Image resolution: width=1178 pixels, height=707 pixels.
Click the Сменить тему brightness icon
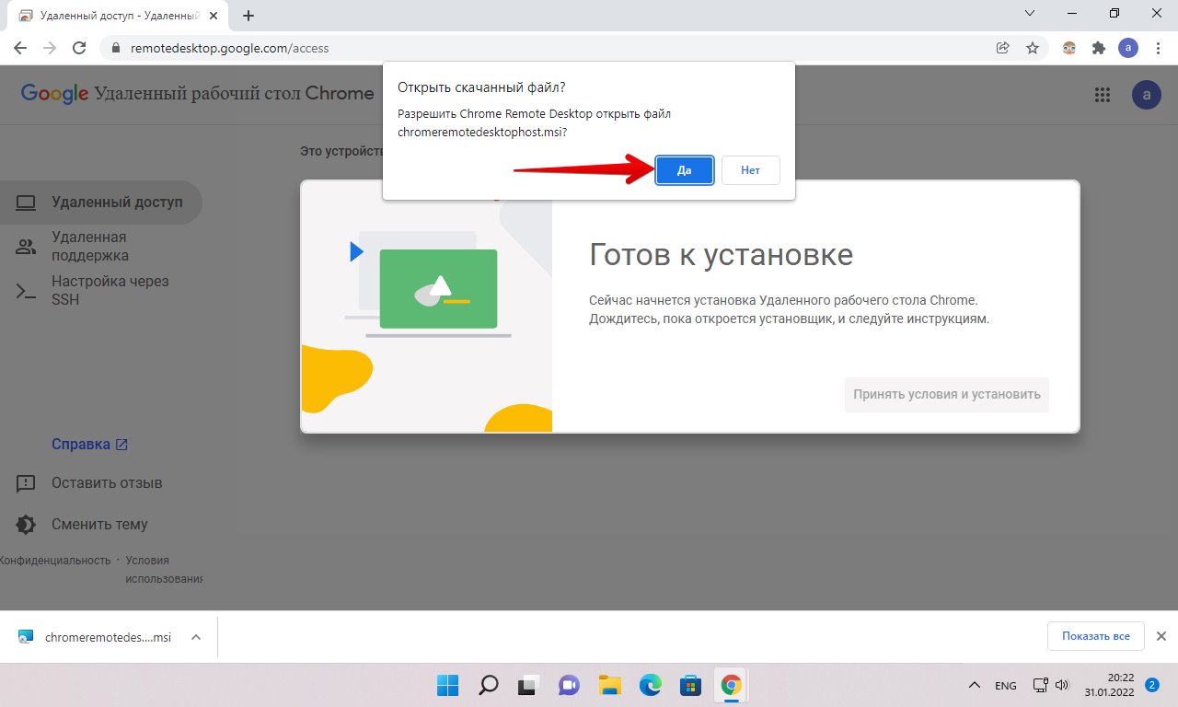click(x=26, y=525)
